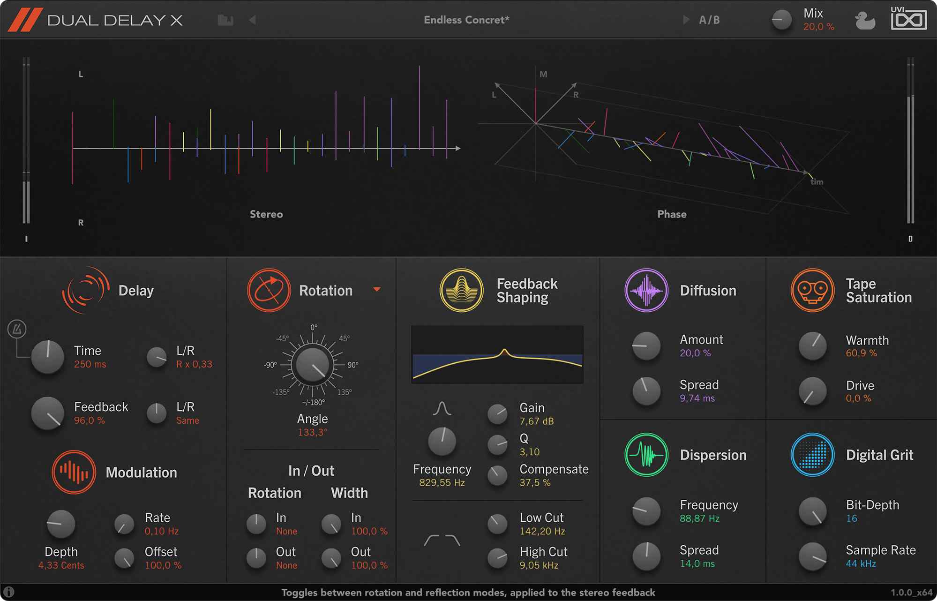The height and width of the screenshot is (601, 937).
Task: Click the Bit-Depth knob
Action: (813, 511)
